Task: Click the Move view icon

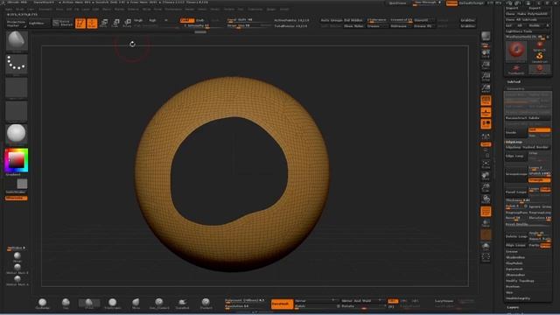Action: pyautogui.click(x=486, y=176)
